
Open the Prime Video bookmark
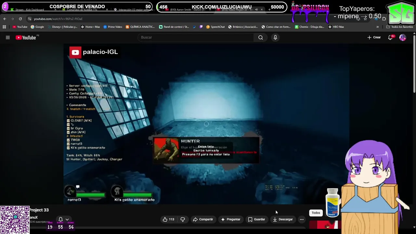pyautogui.click(x=113, y=27)
